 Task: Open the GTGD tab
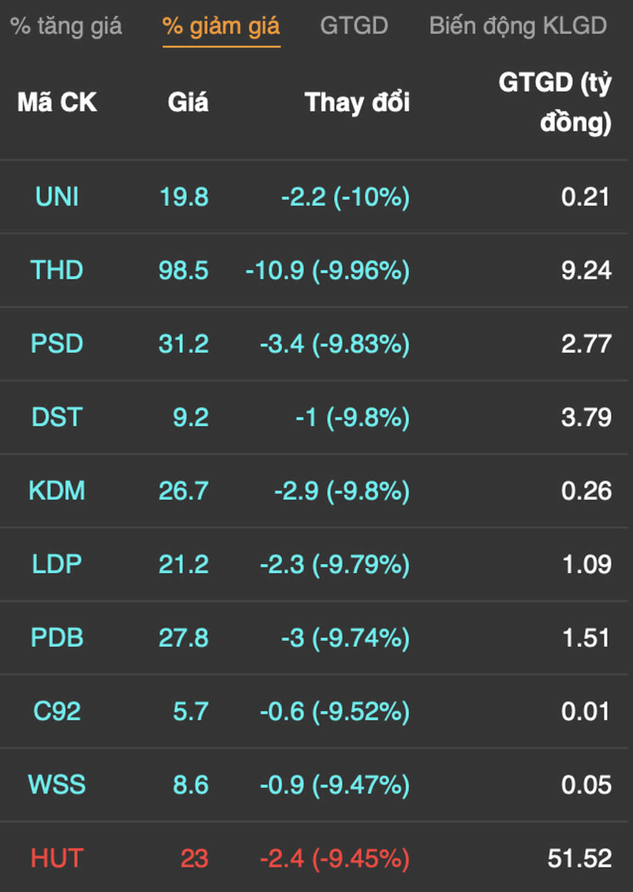[x=354, y=26]
